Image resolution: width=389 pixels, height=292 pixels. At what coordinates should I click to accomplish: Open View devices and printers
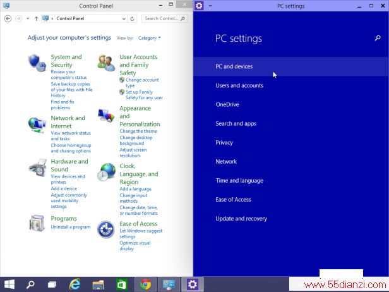(68, 179)
